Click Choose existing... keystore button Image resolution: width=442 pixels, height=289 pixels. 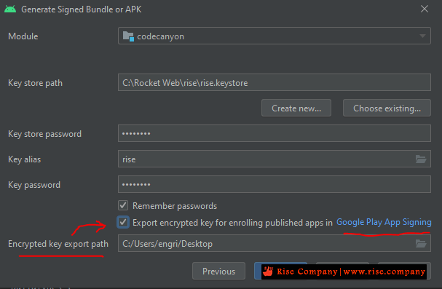pos(387,108)
